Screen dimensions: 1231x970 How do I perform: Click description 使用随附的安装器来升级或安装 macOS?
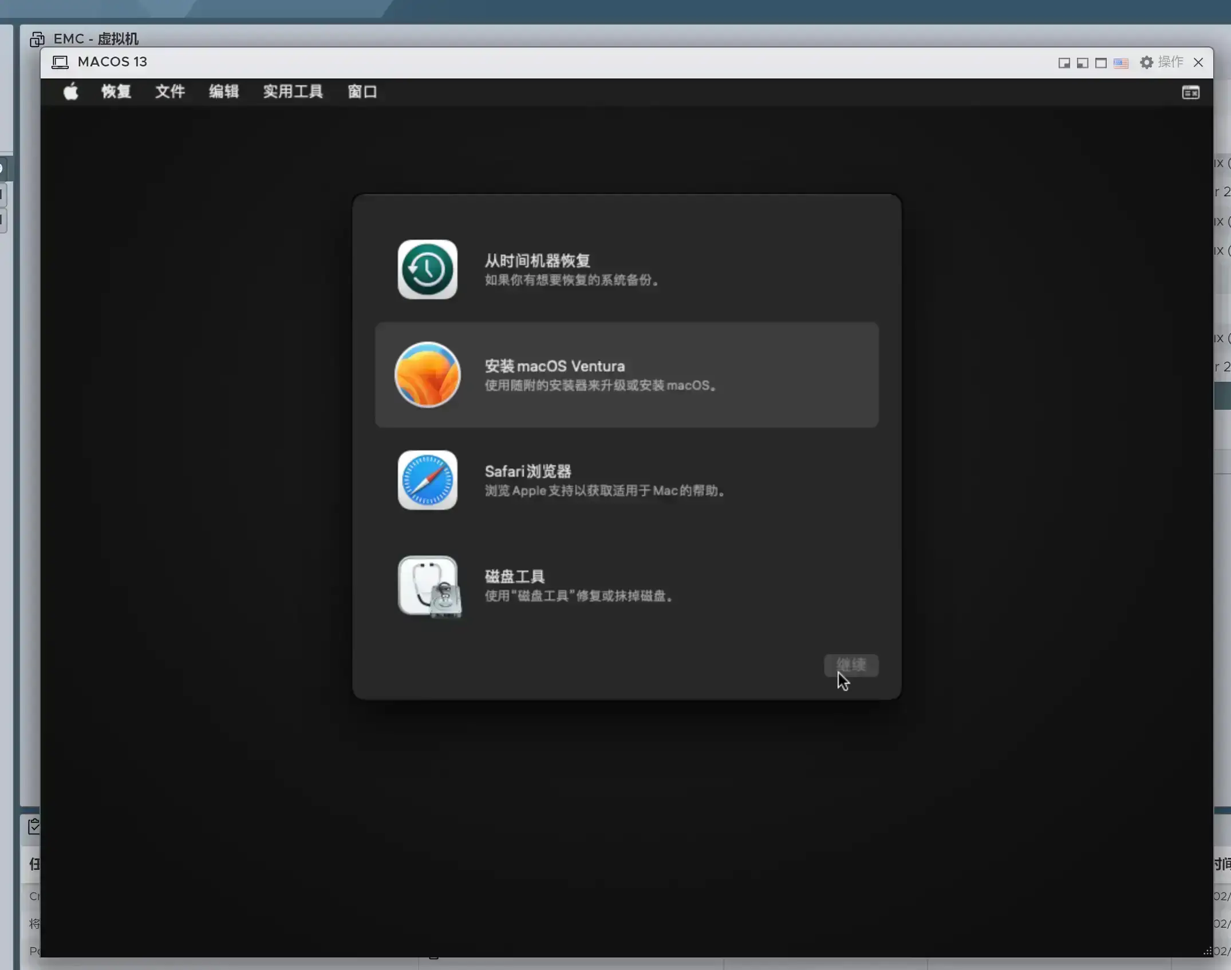coord(600,385)
